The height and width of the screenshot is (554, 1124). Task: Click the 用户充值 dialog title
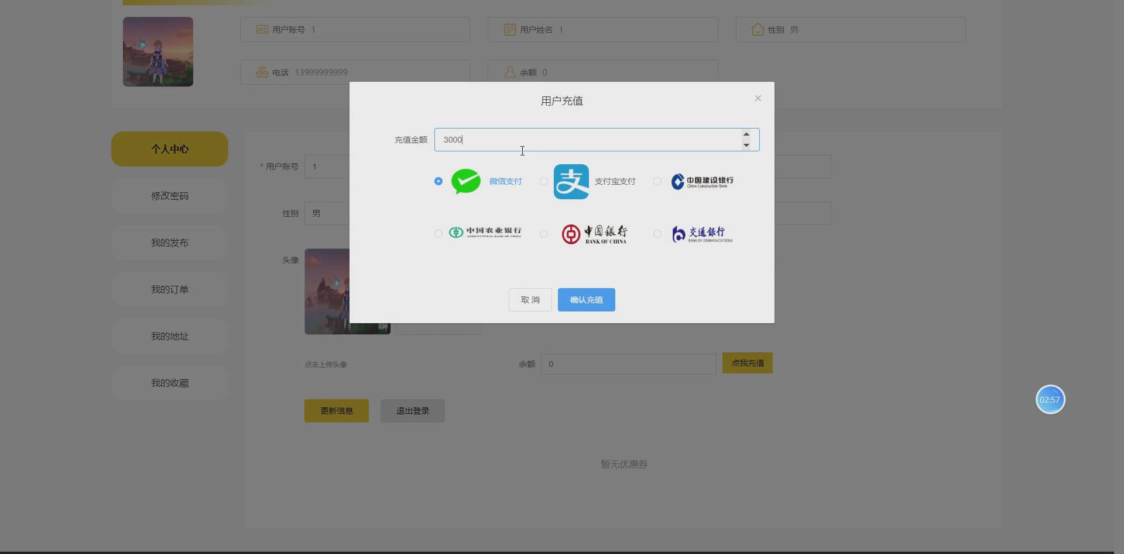pos(562,101)
